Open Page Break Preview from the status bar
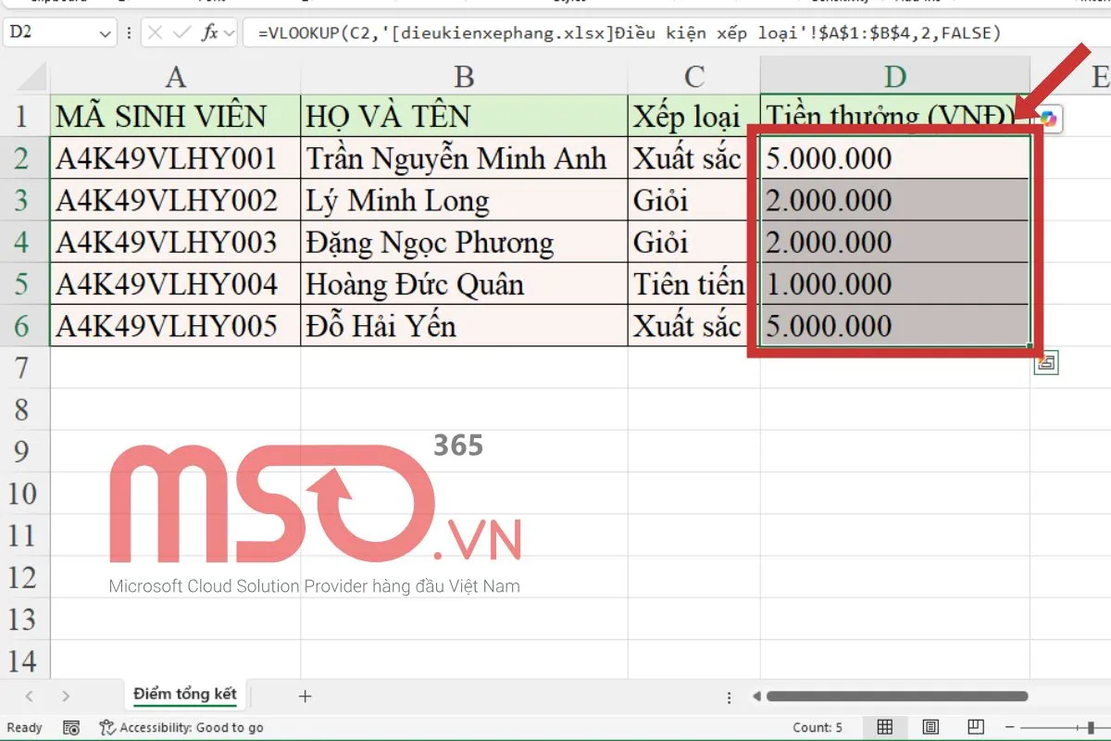Screen dimensions: 1111x741 coord(975,727)
